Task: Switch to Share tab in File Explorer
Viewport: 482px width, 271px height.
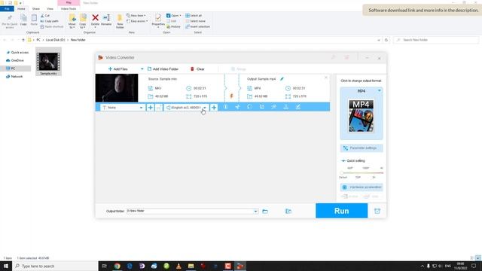Action: point(36,8)
